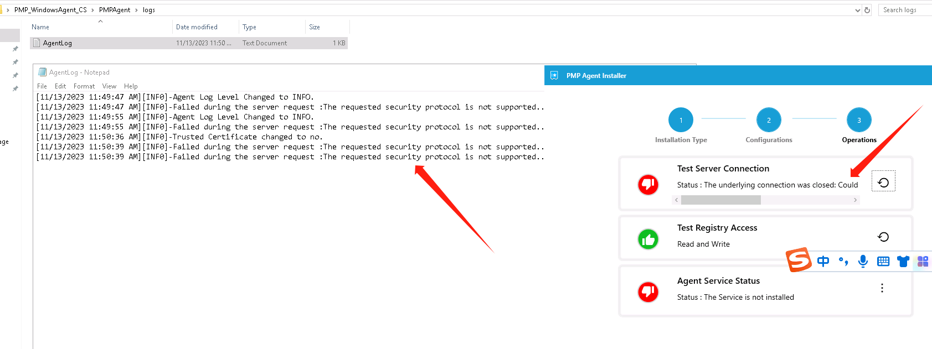Open the IME soft keyboard
This screenshot has height=349, width=932.
(x=883, y=262)
